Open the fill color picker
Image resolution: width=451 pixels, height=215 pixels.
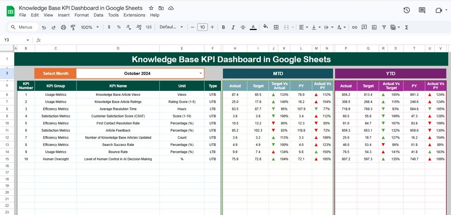265,27
